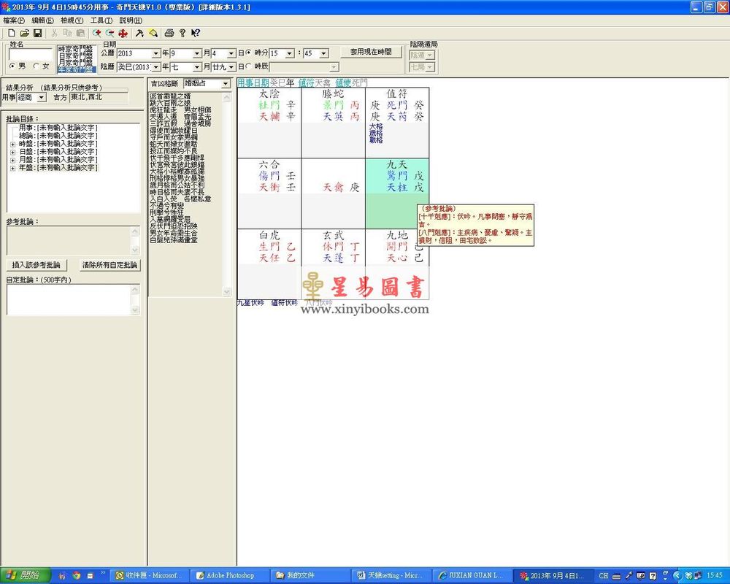Open the 工具(T) menu
730x584 pixels.
tap(101, 20)
